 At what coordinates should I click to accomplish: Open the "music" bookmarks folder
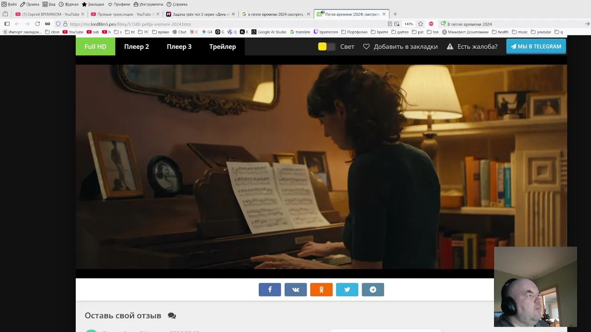click(519, 32)
